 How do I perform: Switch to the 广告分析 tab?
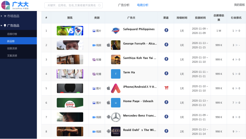[x=124, y=5]
